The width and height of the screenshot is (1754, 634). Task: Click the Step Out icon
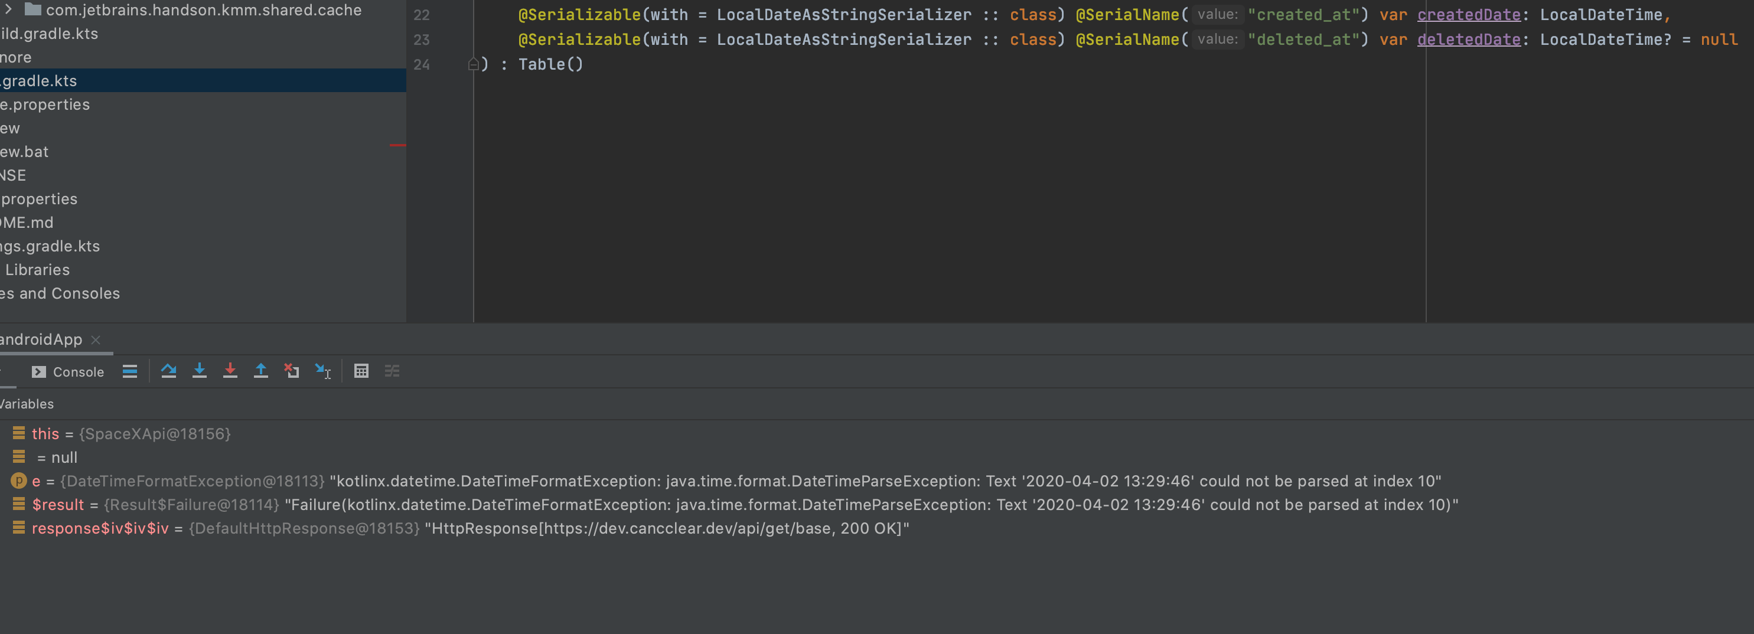coord(261,371)
